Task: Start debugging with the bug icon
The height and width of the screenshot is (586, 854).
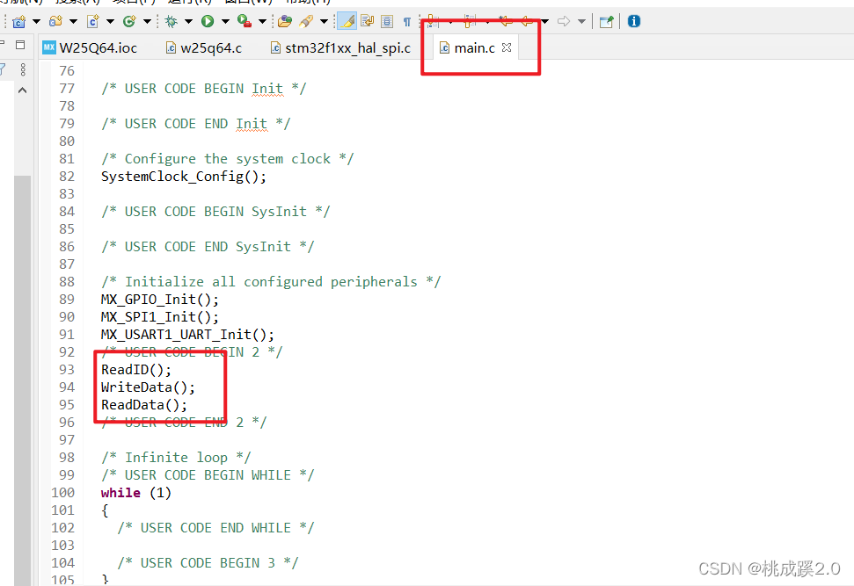Action: pyautogui.click(x=172, y=22)
